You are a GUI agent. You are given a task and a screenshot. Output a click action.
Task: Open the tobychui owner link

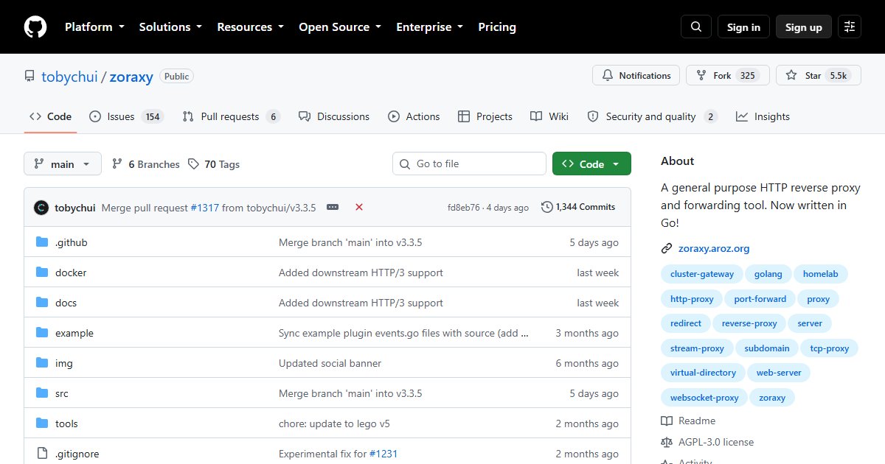click(69, 77)
